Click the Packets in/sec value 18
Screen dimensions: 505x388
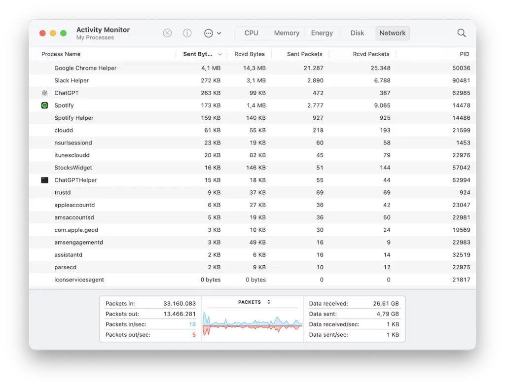coord(192,324)
